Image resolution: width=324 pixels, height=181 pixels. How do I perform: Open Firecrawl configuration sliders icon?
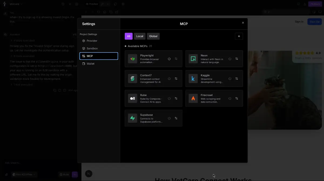click(x=237, y=98)
